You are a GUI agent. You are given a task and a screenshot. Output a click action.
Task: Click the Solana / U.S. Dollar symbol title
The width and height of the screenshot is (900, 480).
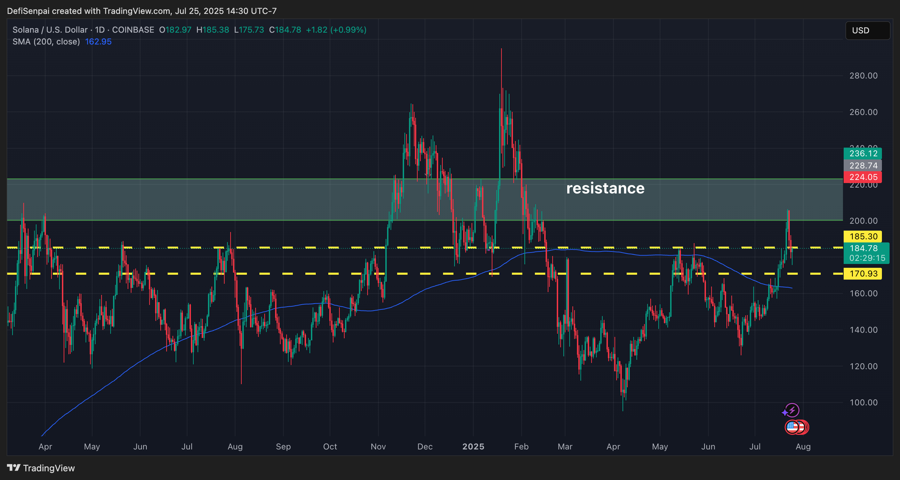[x=50, y=30]
